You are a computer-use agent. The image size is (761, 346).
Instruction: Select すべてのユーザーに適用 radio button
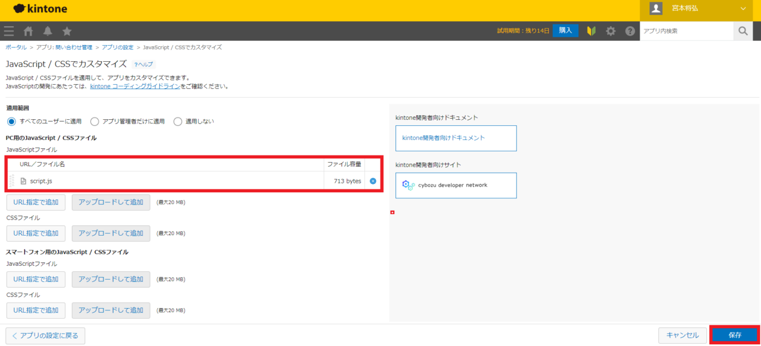click(11, 121)
